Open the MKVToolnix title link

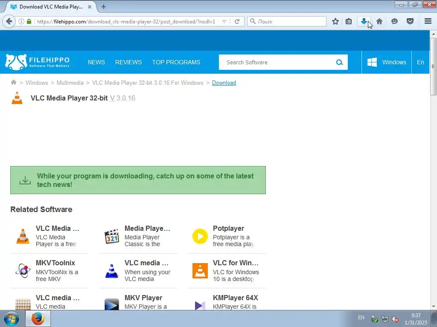coord(55,263)
